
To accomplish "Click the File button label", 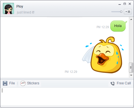I will 12,83.
